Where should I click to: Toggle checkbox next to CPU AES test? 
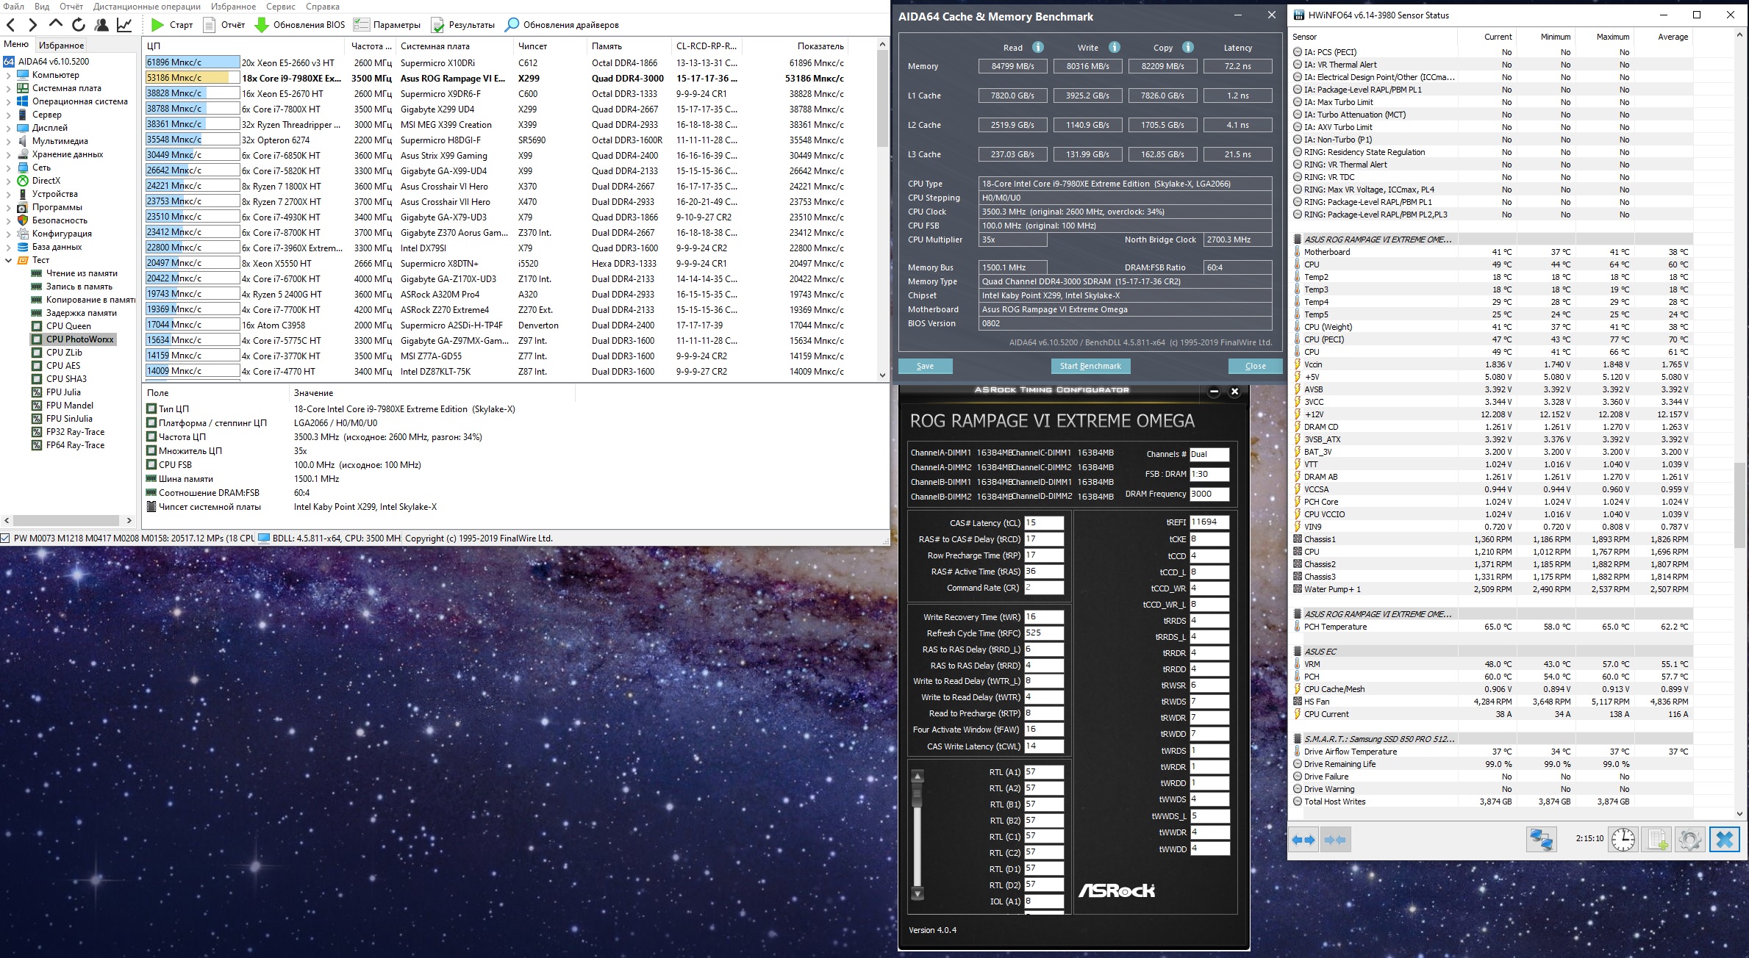coord(37,366)
